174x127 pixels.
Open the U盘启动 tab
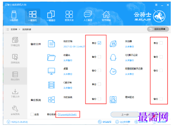(14, 16)
